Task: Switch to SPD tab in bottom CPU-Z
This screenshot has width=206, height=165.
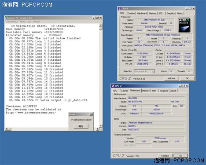Action: 154,91
